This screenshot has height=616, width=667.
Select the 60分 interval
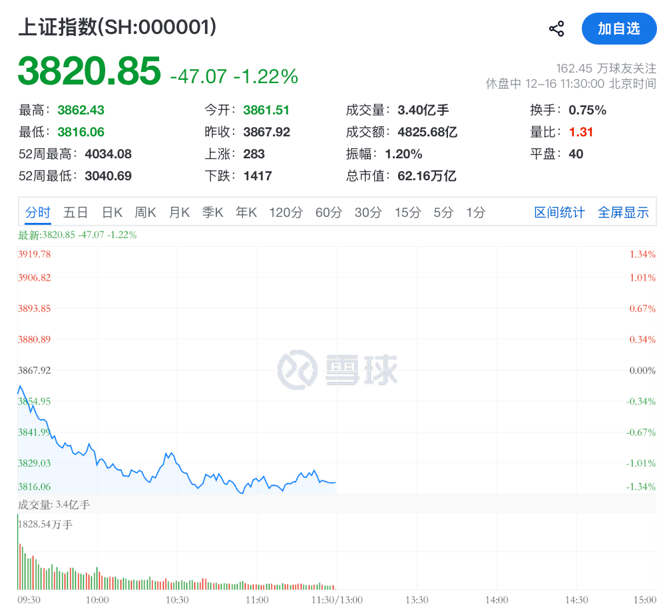328,212
